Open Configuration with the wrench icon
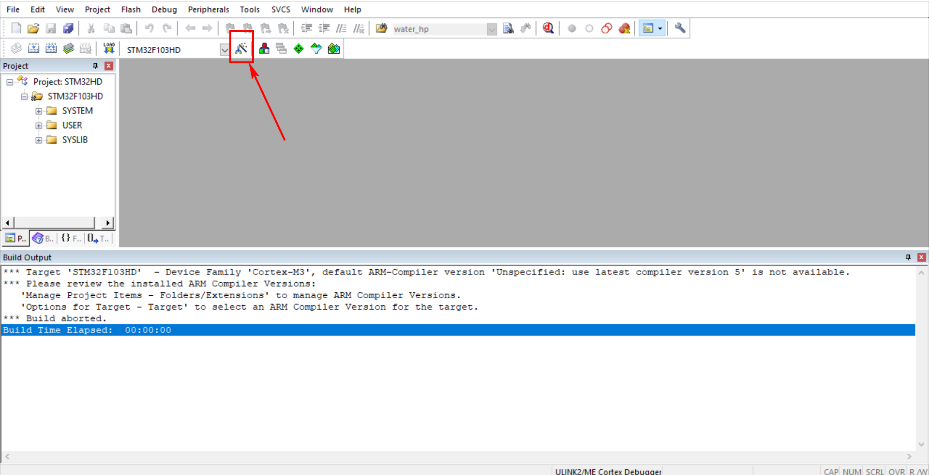 pyautogui.click(x=680, y=29)
